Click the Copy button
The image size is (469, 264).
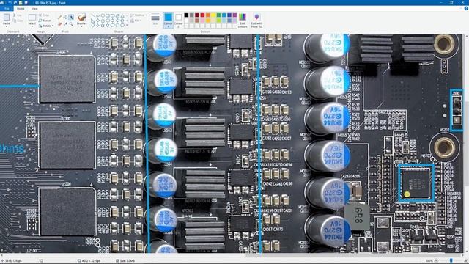click(x=18, y=21)
